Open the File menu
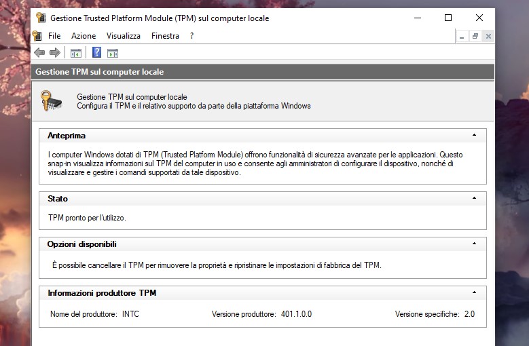 click(x=54, y=36)
